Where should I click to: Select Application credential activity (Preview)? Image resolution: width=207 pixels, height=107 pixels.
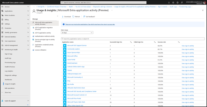44,46
